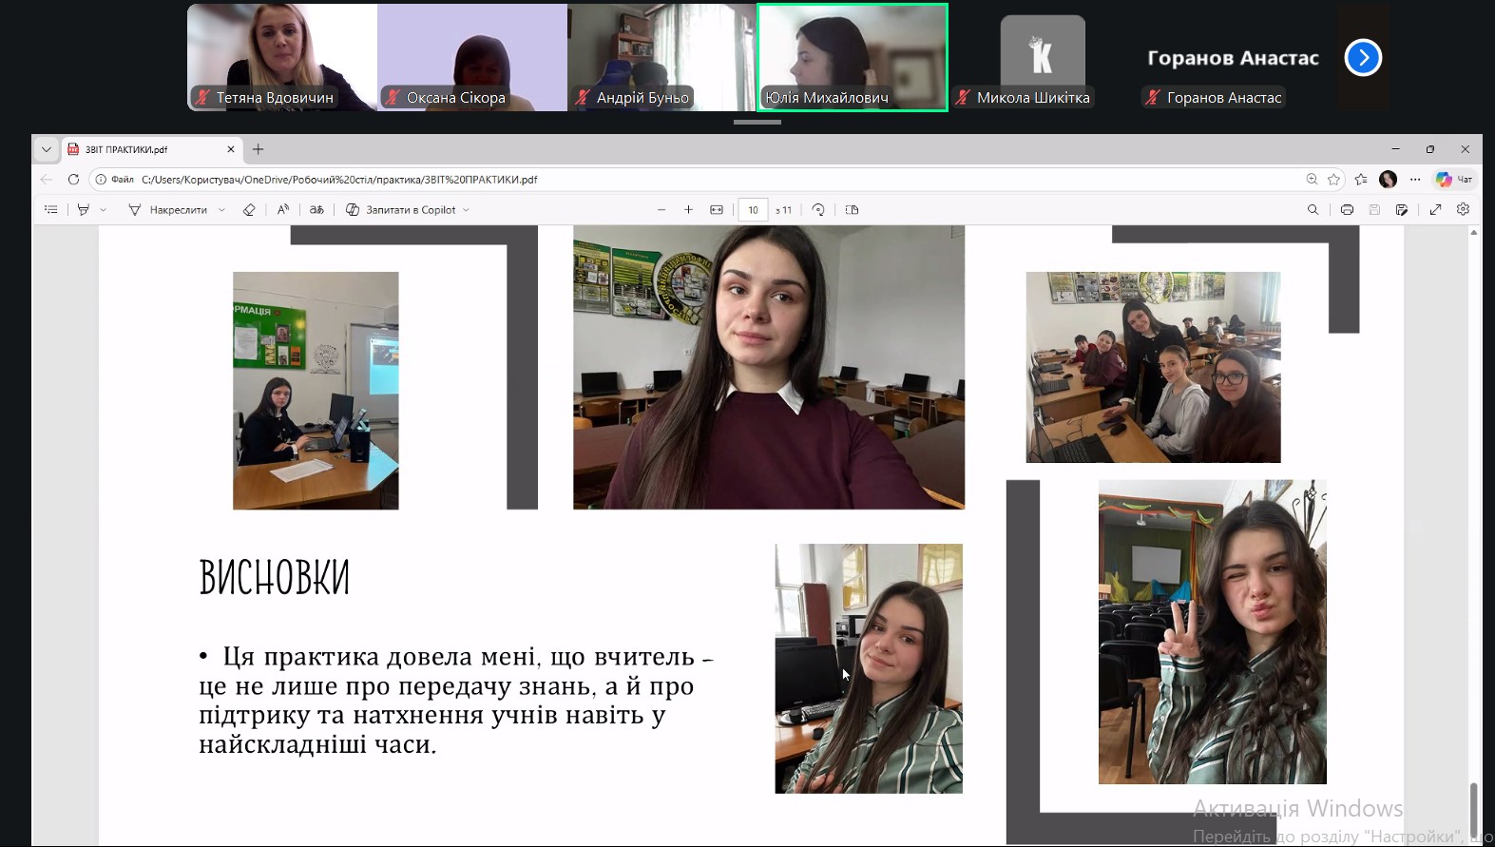The height and width of the screenshot is (847, 1495).
Task: Click the print PDF icon
Action: (x=1347, y=210)
